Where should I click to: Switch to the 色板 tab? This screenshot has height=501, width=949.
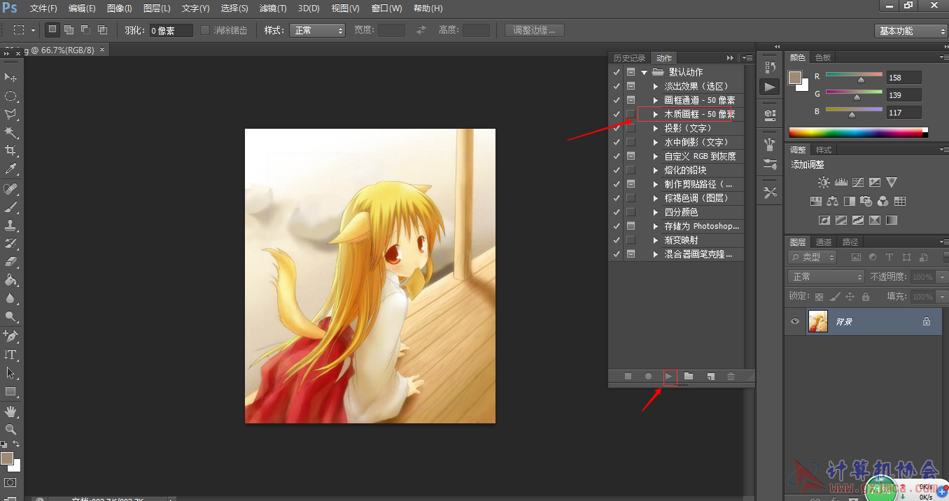click(x=823, y=57)
